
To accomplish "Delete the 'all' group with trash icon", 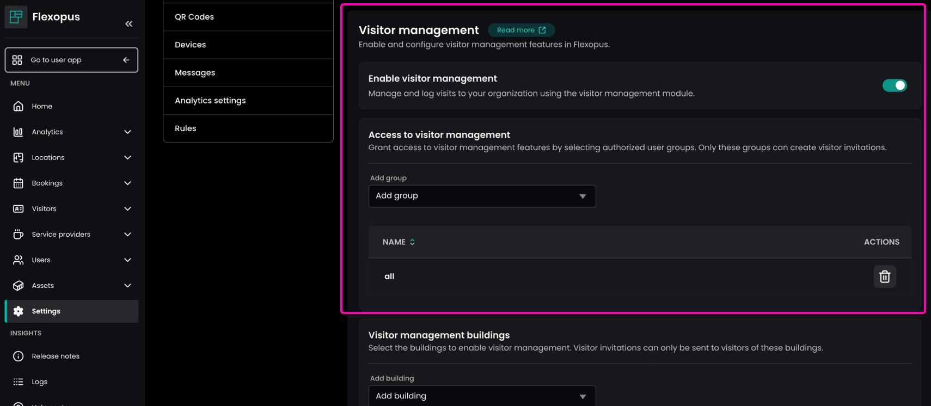I will pyautogui.click(x=884, y=276).
